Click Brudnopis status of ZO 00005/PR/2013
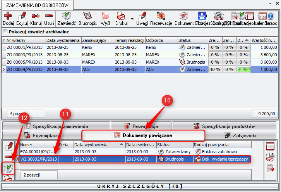 coord(193,62)
